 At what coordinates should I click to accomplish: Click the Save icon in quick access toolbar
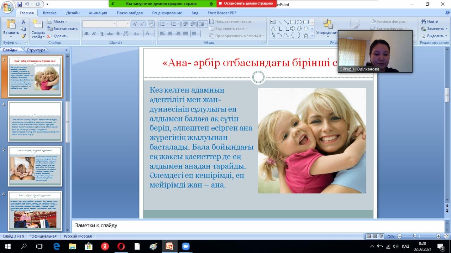click(x=20, y=5)
